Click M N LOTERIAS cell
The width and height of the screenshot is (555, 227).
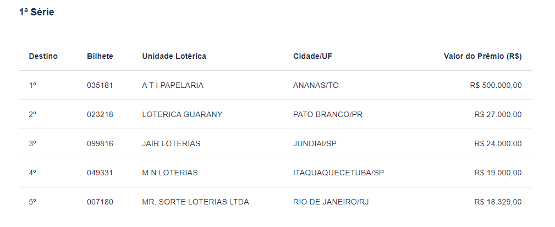[x=170, y=173]
